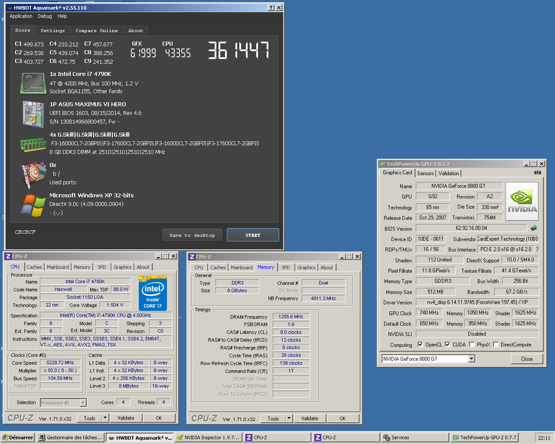The height and width of the screenshot is (444, 555).
Task: Click the green RAM module icon
Action: (x=33, y=144)
